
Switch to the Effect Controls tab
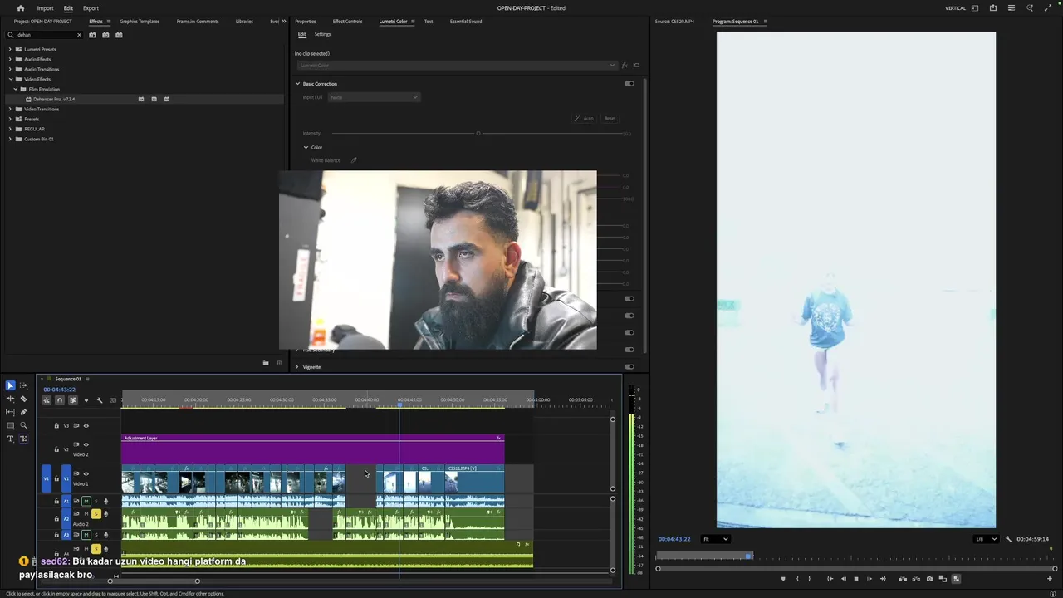click(347, 21)
